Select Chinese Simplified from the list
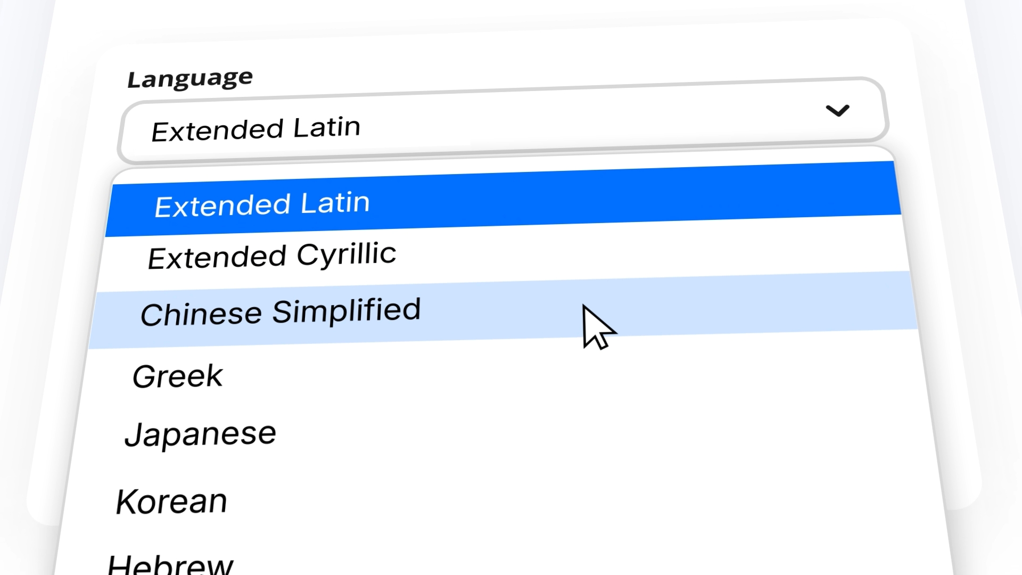The height and width of the screenshot is (575, 1022). pyautogui.click(x=281, y=312)
